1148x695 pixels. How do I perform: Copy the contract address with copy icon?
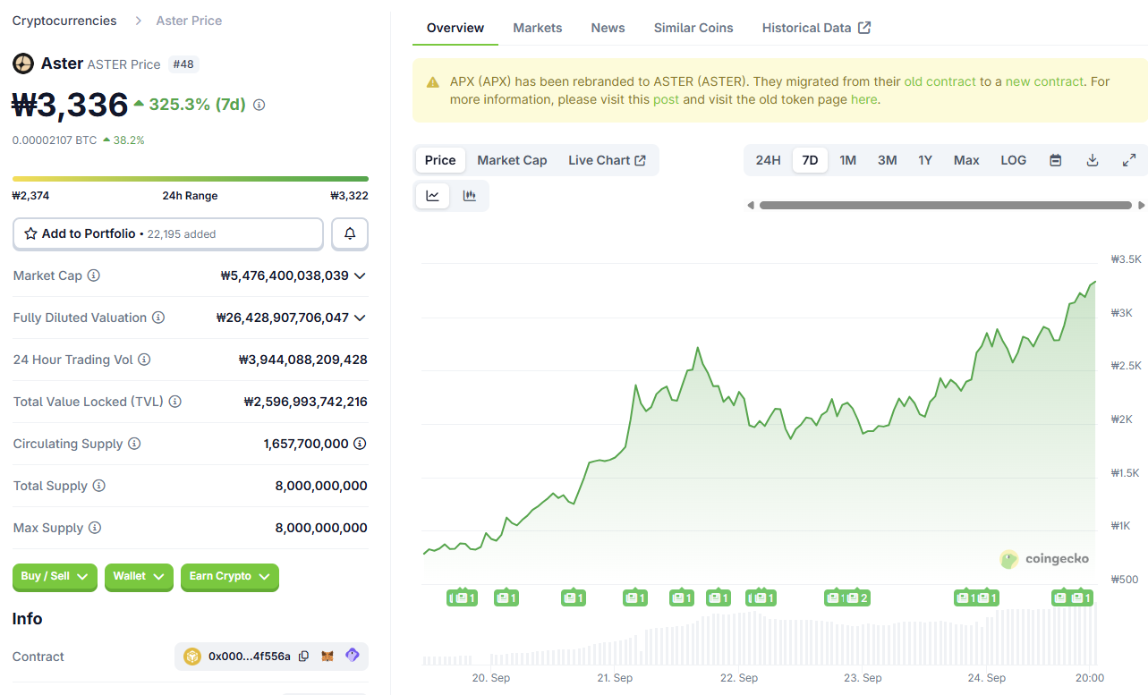coord(304,657)
